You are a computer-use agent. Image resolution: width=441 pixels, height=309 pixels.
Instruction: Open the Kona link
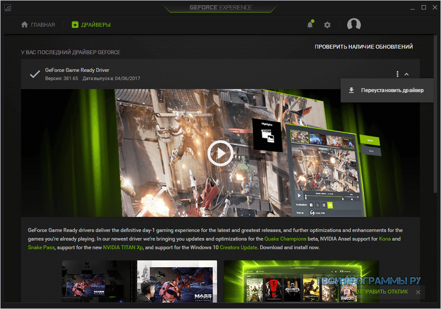(385, 239)
